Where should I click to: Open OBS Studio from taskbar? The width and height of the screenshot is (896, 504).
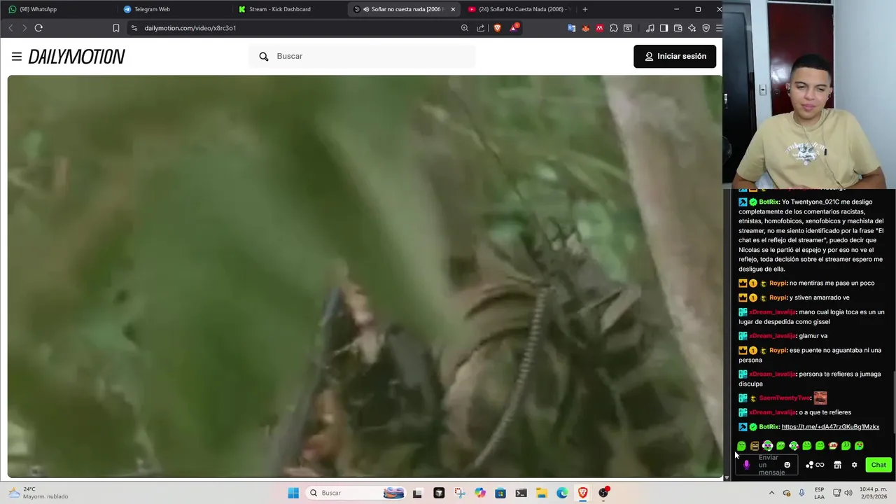click(603, 493)
